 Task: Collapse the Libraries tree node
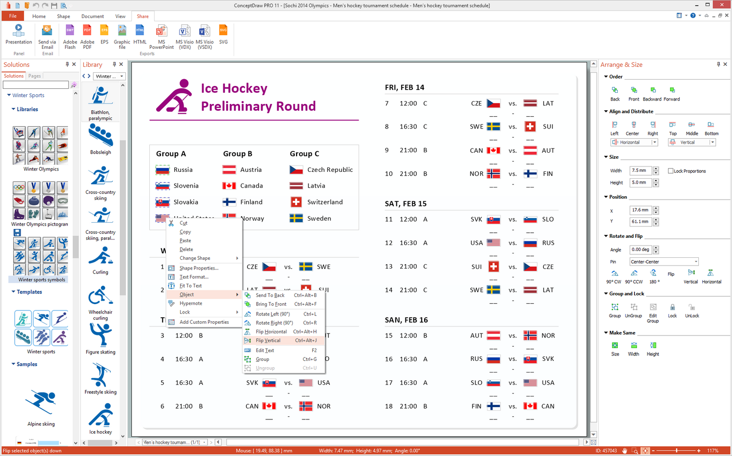pyautogui.click(x=13, y=109)
